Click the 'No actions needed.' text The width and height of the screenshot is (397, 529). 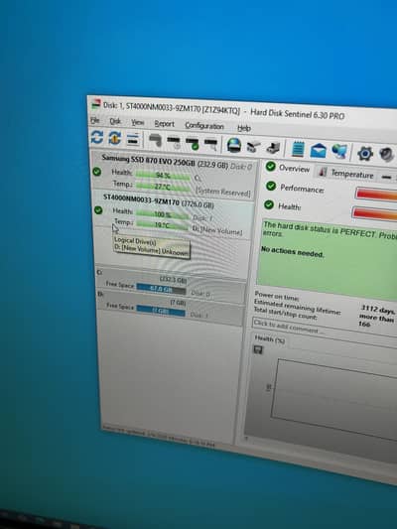[x=293, y=252]
